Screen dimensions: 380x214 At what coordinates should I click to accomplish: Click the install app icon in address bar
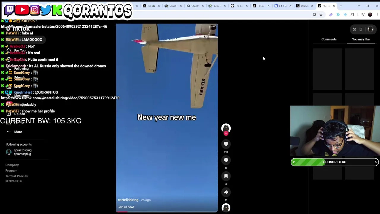click(314, 15)
